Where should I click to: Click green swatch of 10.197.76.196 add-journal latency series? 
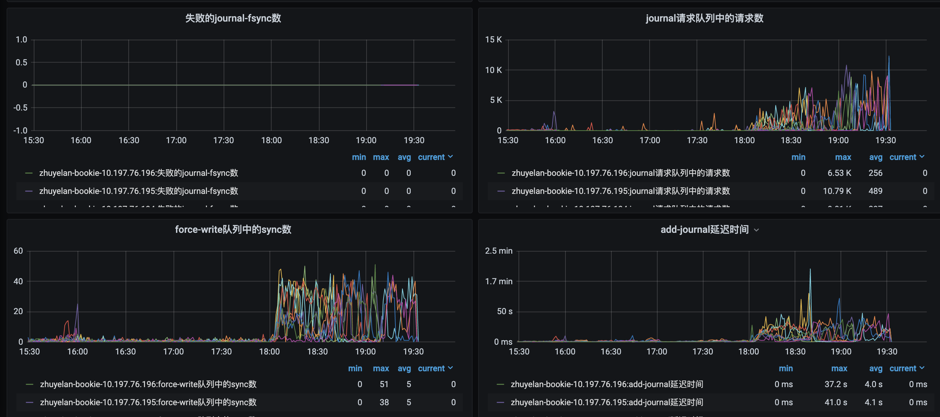point(501,384)
